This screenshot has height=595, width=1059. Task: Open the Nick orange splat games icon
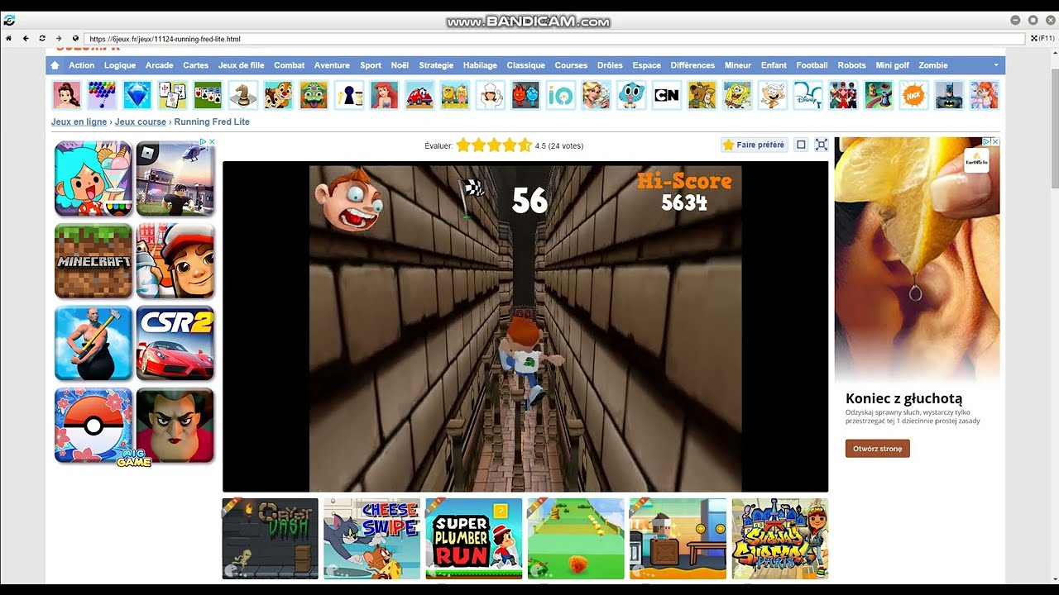click(x=913, y=95)
